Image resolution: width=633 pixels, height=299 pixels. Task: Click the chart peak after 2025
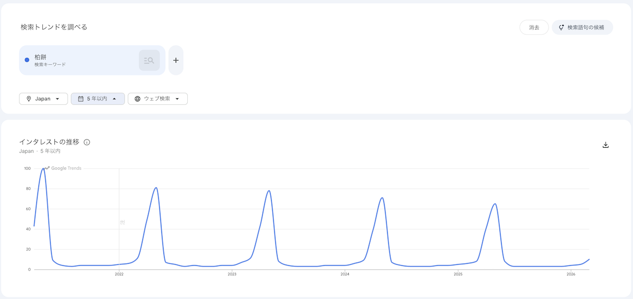coord(495,204)
